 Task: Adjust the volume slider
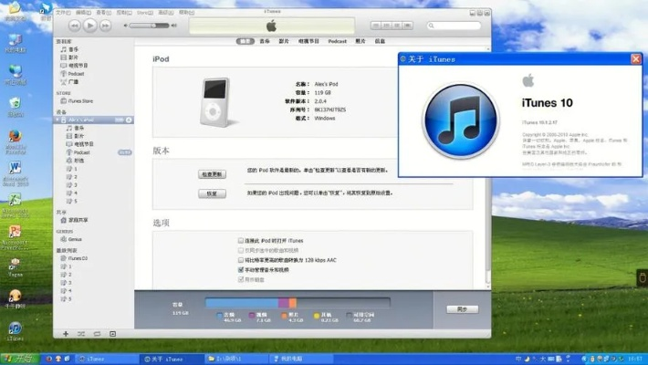(x=151, y=26)
